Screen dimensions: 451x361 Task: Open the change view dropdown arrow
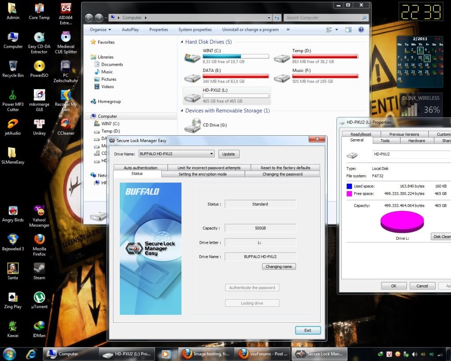click(x=336, y=30)
